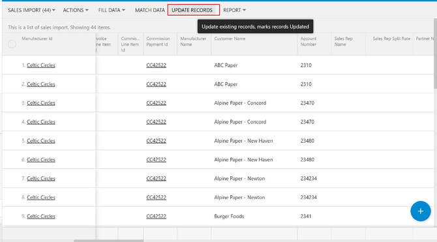Open Celtic Circles link in row 3
Screen dimensions: 437x242
pyautogui.click(x=40, y=103)
